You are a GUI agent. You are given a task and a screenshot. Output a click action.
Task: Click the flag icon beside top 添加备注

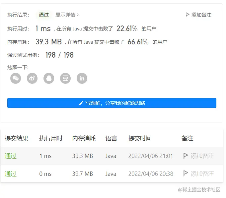[187, 15]
